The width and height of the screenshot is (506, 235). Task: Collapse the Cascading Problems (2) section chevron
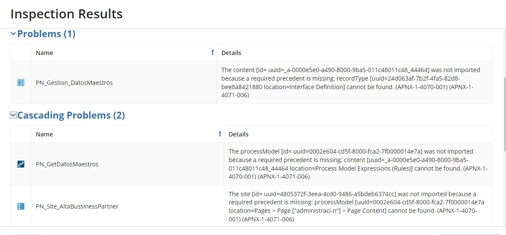13,115
